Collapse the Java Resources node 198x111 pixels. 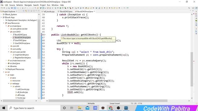pos(4,23)
